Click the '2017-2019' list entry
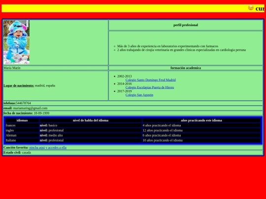The width and height of the screenshot is (266, 199). point(124,91)
